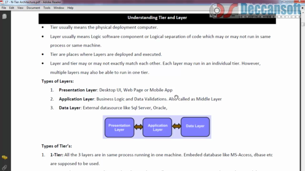Click the text 'Desktop UI, Web Page or Mobile App'

coord(136,90)
